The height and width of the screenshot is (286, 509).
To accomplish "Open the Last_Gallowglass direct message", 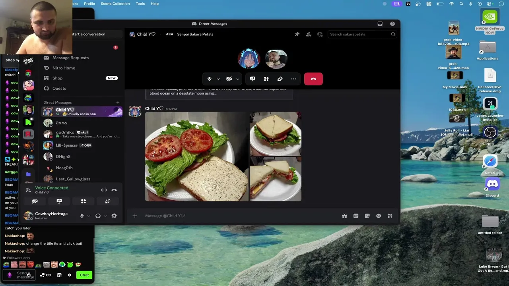I will (x=82, y=179).
